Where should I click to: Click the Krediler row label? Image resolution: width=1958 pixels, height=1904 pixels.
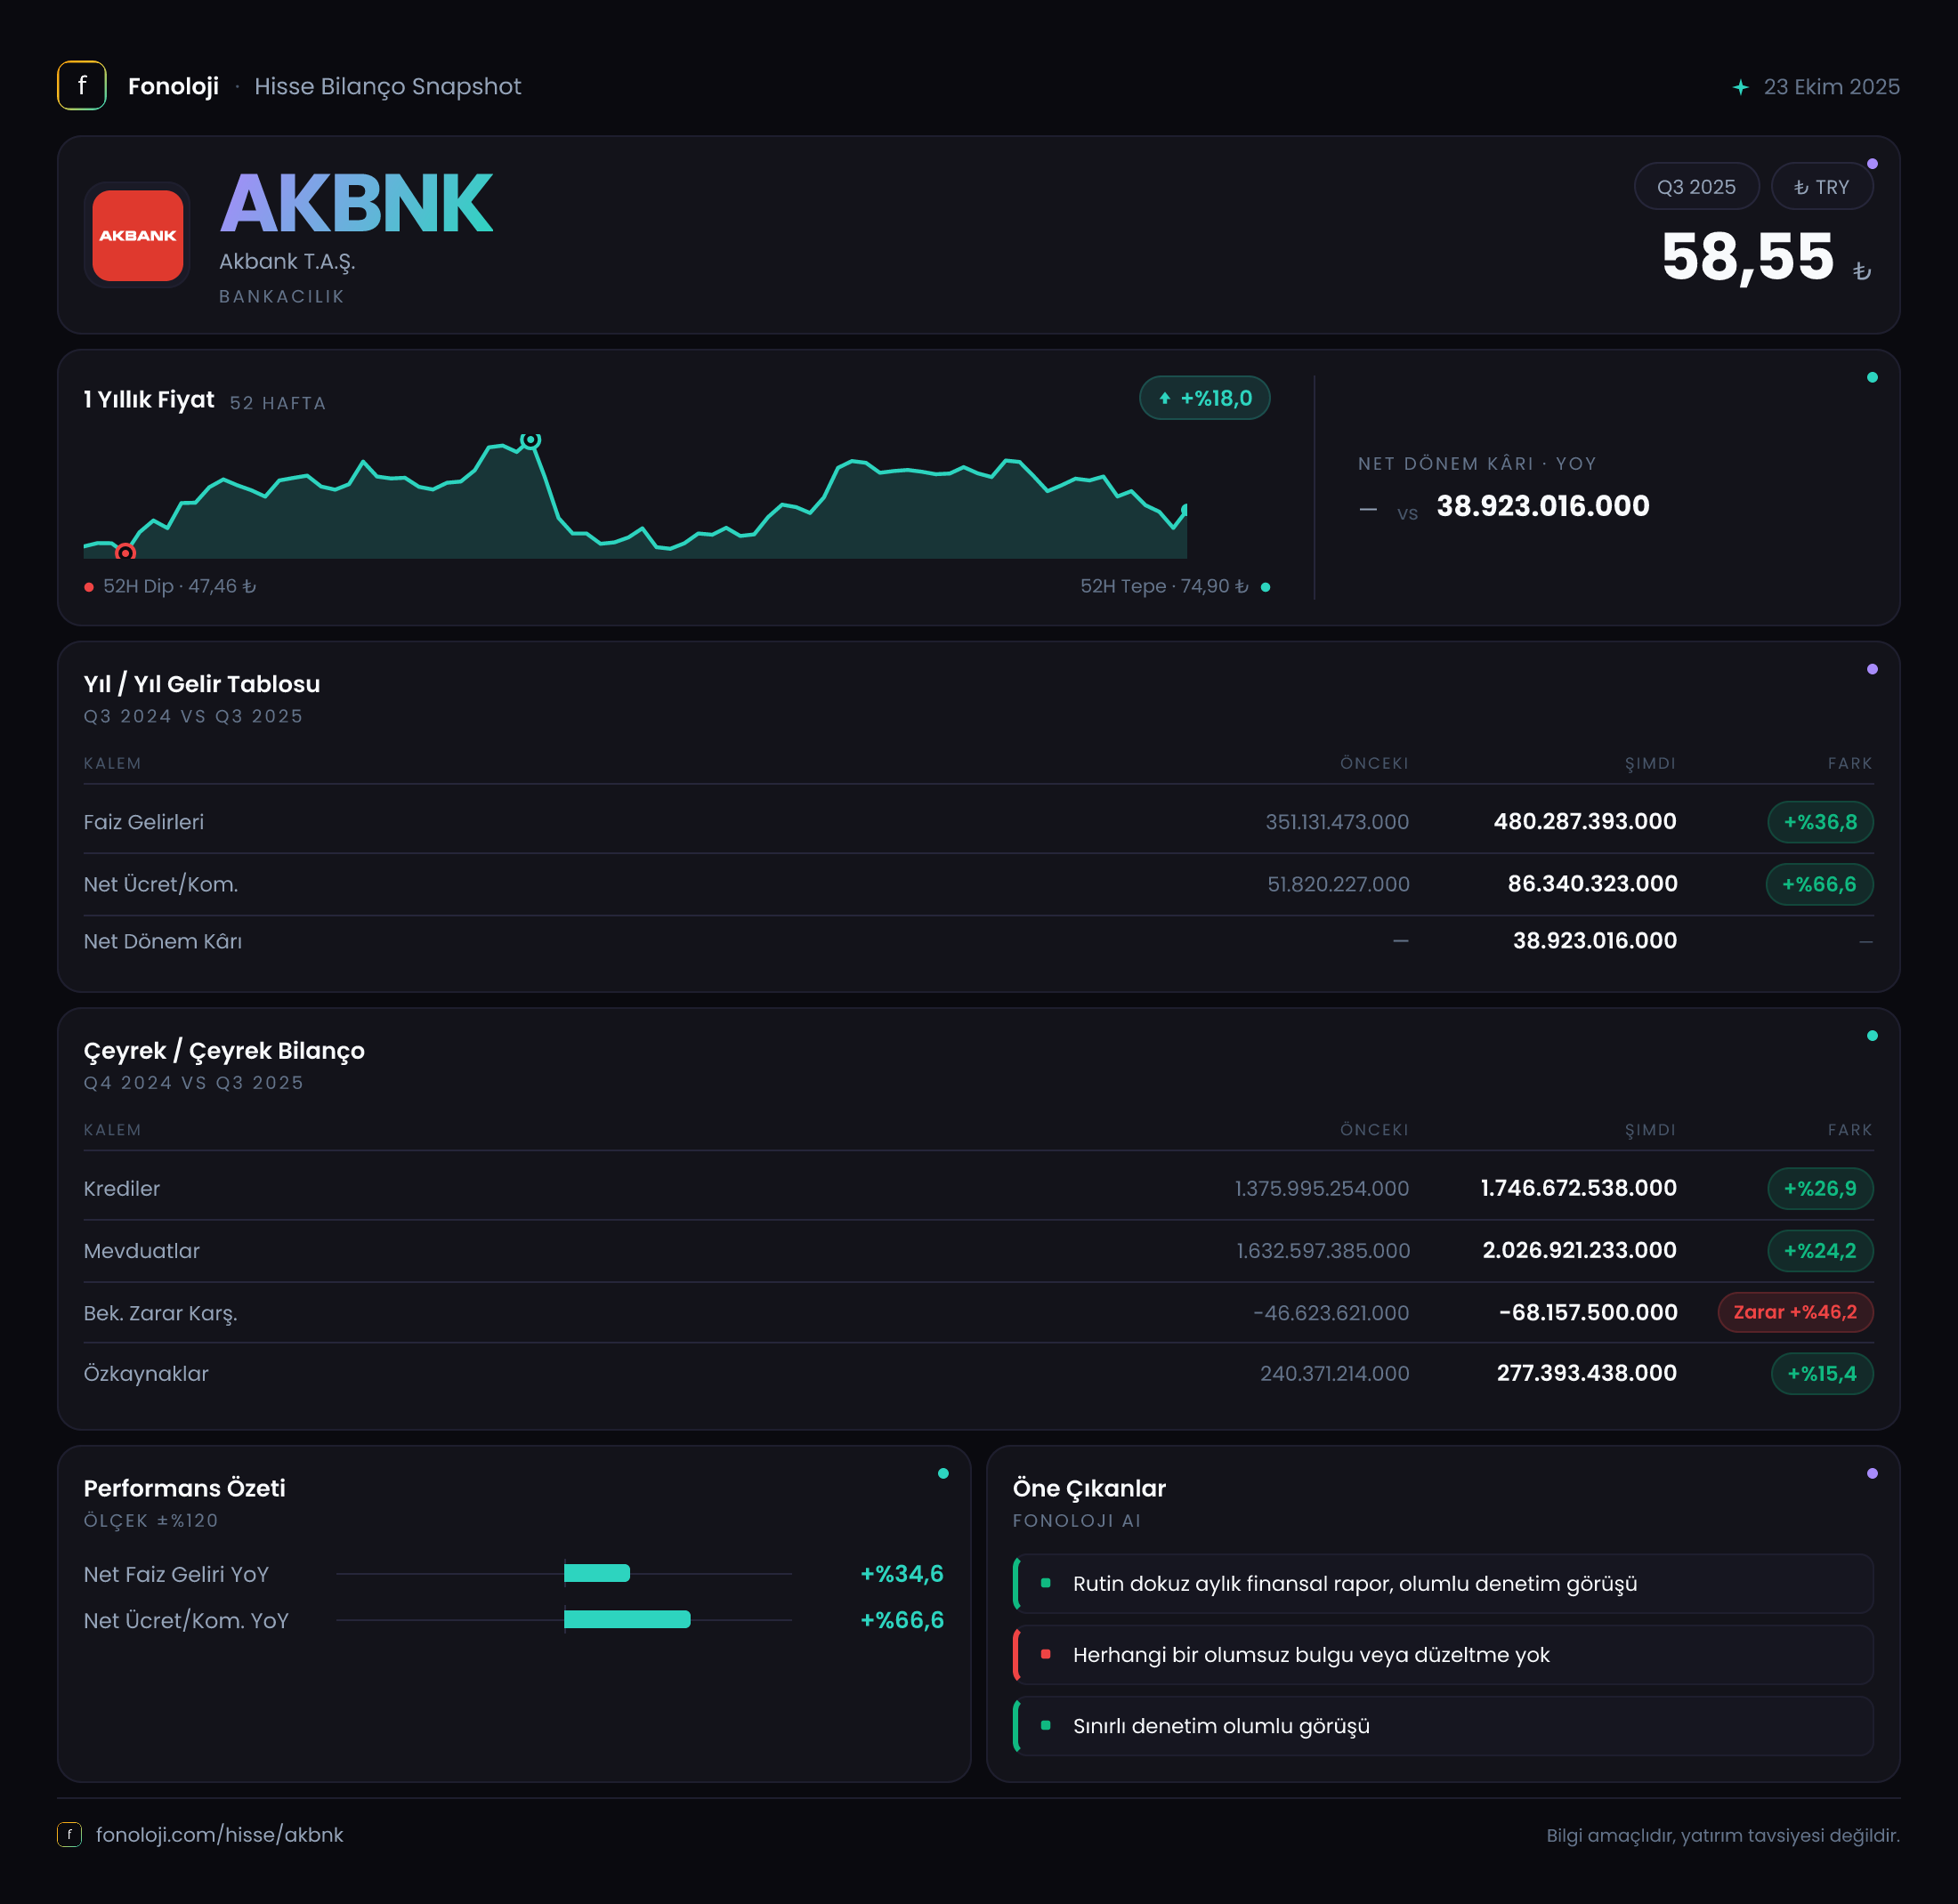(122, 1188)
